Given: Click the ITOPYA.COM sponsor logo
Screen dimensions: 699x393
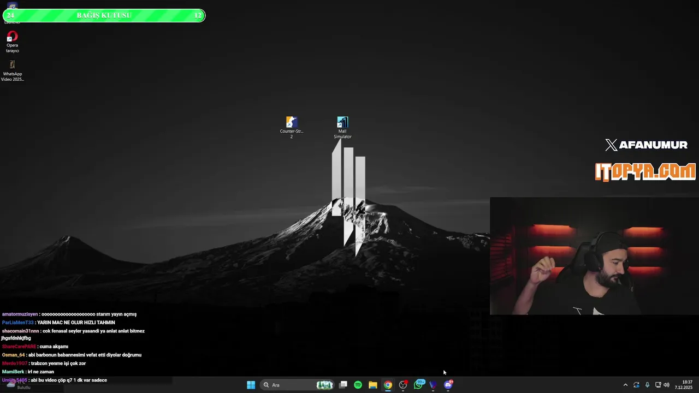Looking at the screenshot, I should (x=645, y=172).
